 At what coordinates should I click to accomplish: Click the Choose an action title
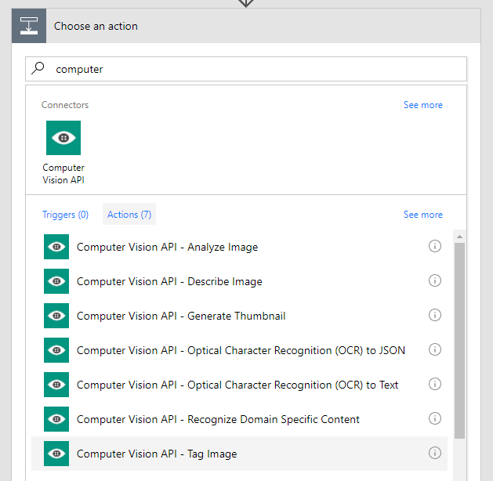pyautogui.click(x=96, y=26)
